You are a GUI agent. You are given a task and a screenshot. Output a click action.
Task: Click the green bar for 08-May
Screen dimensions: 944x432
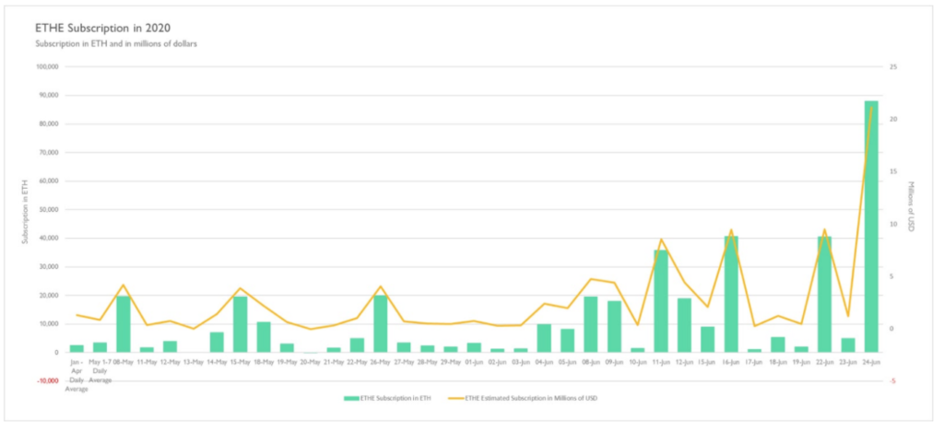point(124,323)
